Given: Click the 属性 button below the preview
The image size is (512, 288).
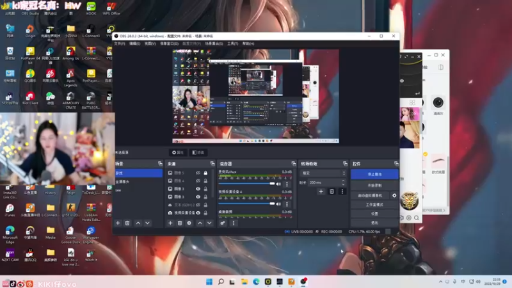Looking at the screenshot, I should coord(178,152).
